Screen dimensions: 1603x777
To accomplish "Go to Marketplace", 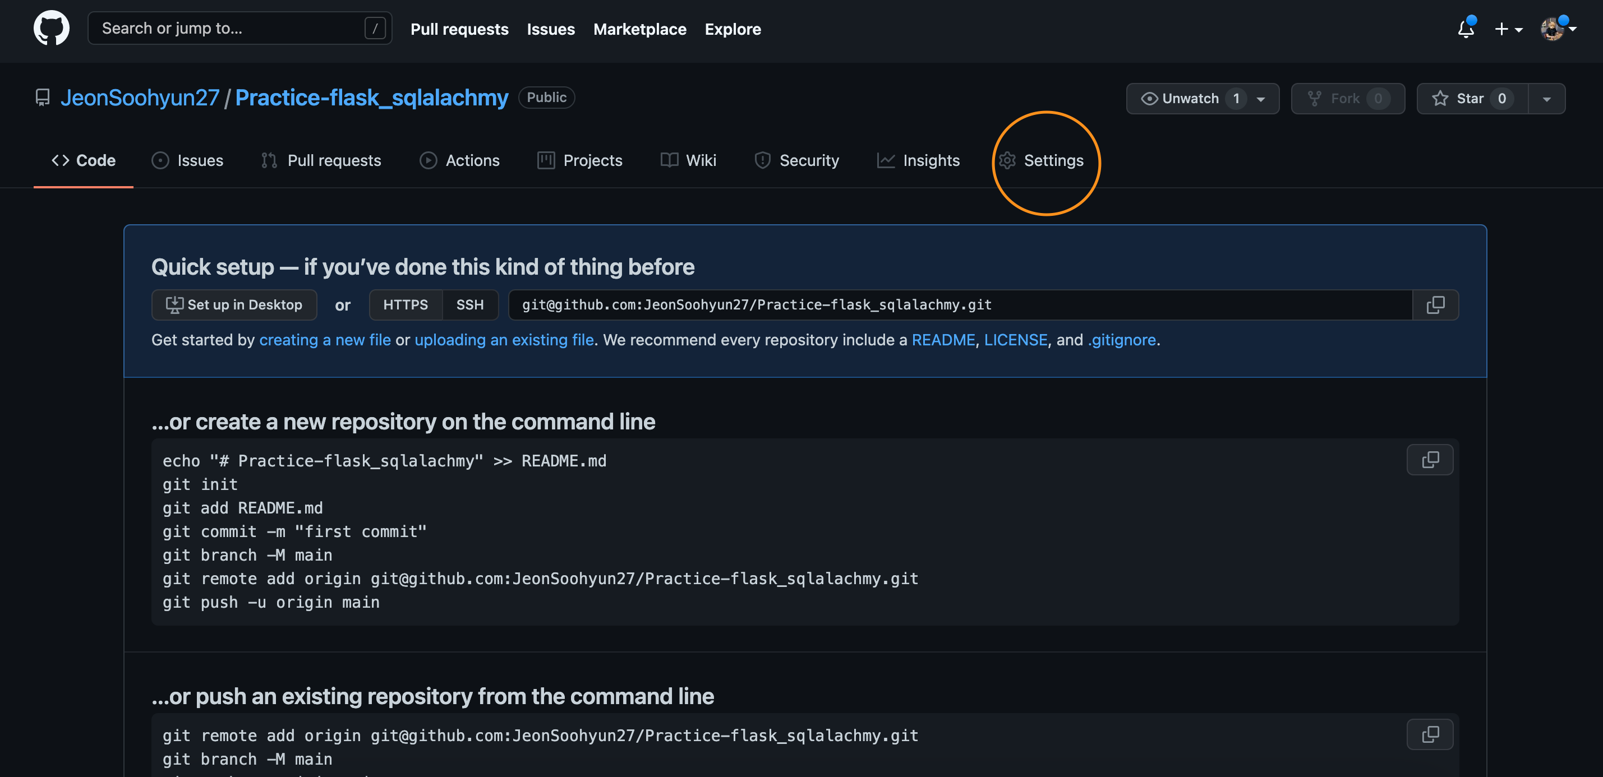I will (x=640, y=29).
